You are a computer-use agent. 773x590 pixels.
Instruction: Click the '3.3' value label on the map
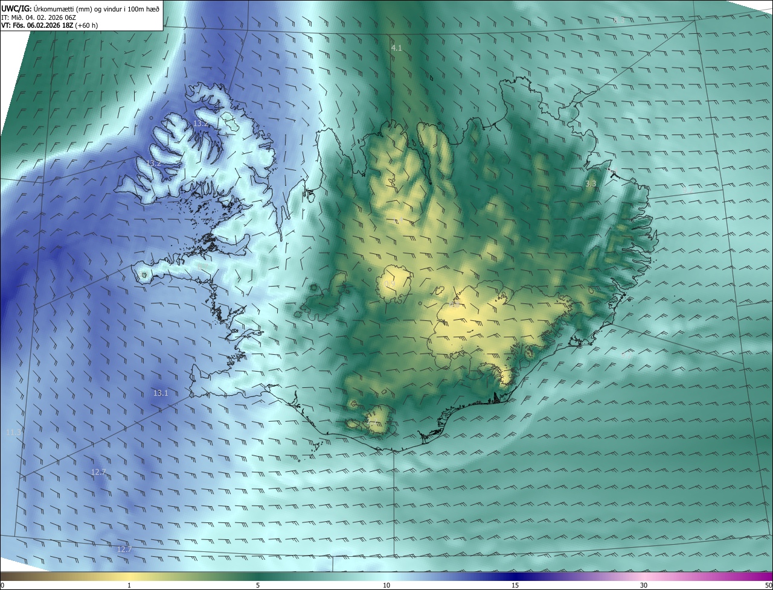tap(591, 183)
